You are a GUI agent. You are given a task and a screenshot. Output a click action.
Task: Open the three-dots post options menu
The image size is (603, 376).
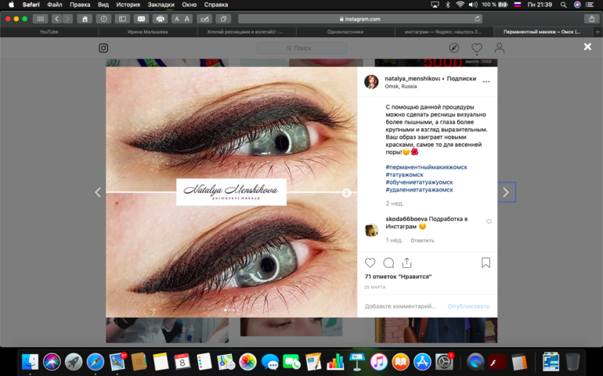[x=486, y=81]
